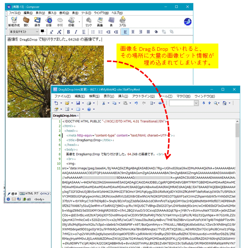
Task: Click the new document icon in WZ7
Action: pyautogui.click(x=56, y=103)
